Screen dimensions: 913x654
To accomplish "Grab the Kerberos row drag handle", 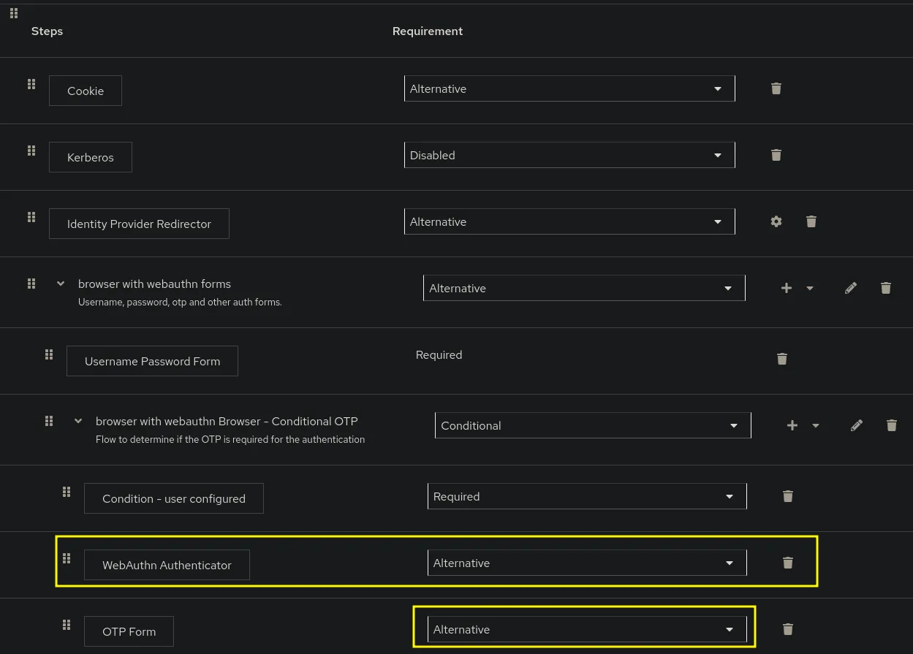I will pos(31,151).
